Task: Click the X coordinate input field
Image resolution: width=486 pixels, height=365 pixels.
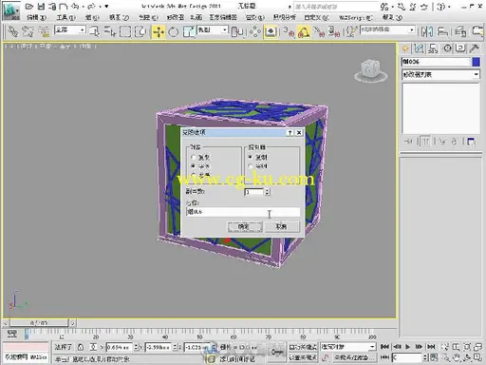Action: point(119,348)
